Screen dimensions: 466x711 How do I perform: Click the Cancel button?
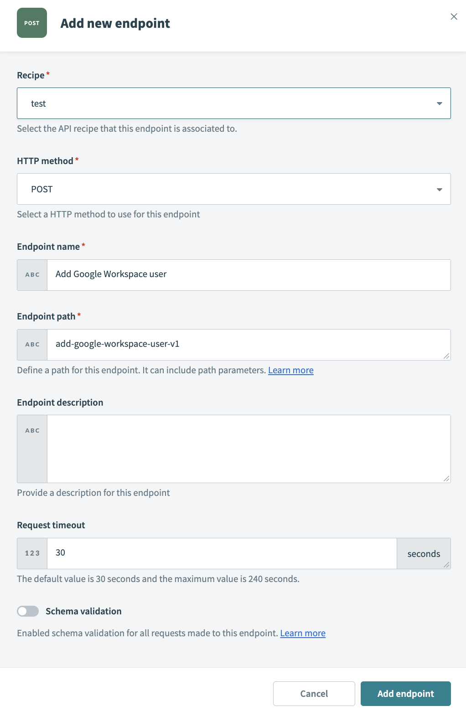[x=314, y=693]
